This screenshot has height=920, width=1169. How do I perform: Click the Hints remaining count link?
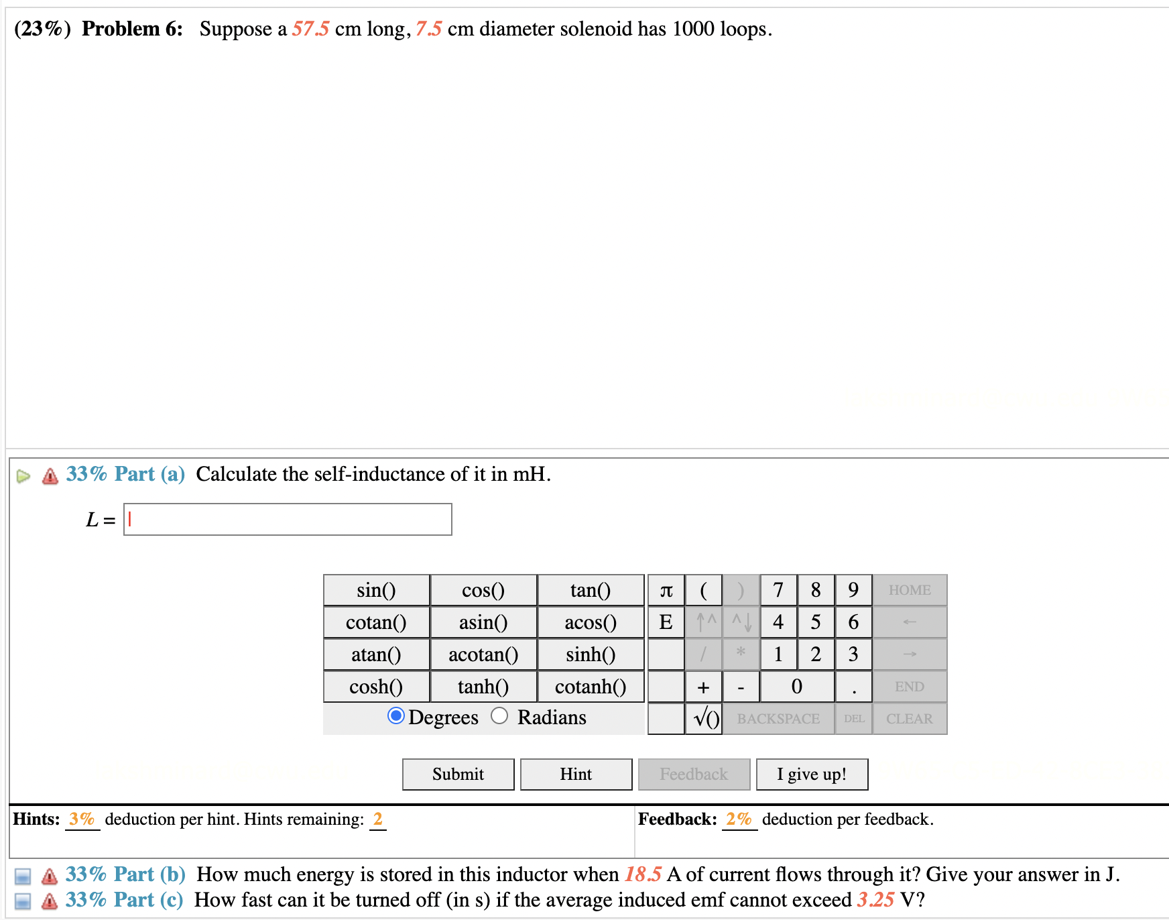point(378,819)
